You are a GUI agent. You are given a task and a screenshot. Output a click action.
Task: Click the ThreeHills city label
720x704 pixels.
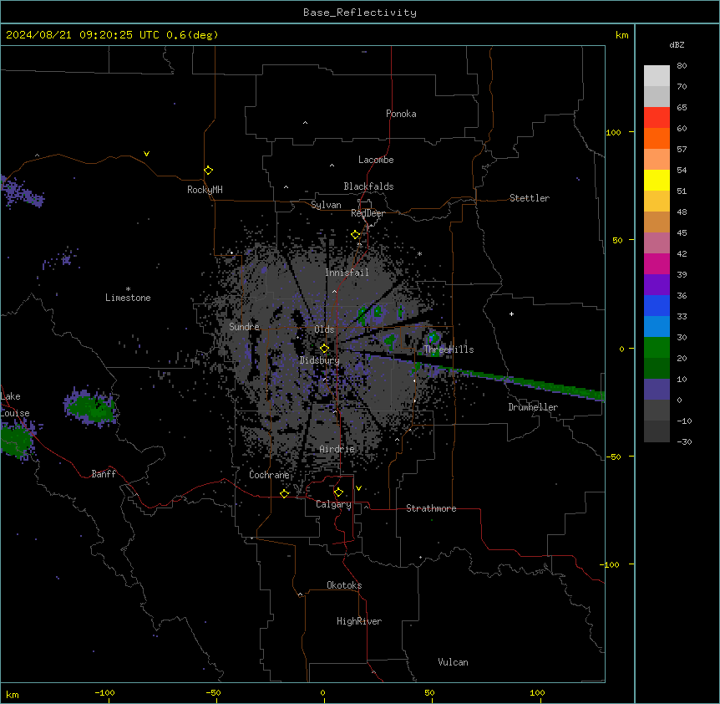(449, 349)
